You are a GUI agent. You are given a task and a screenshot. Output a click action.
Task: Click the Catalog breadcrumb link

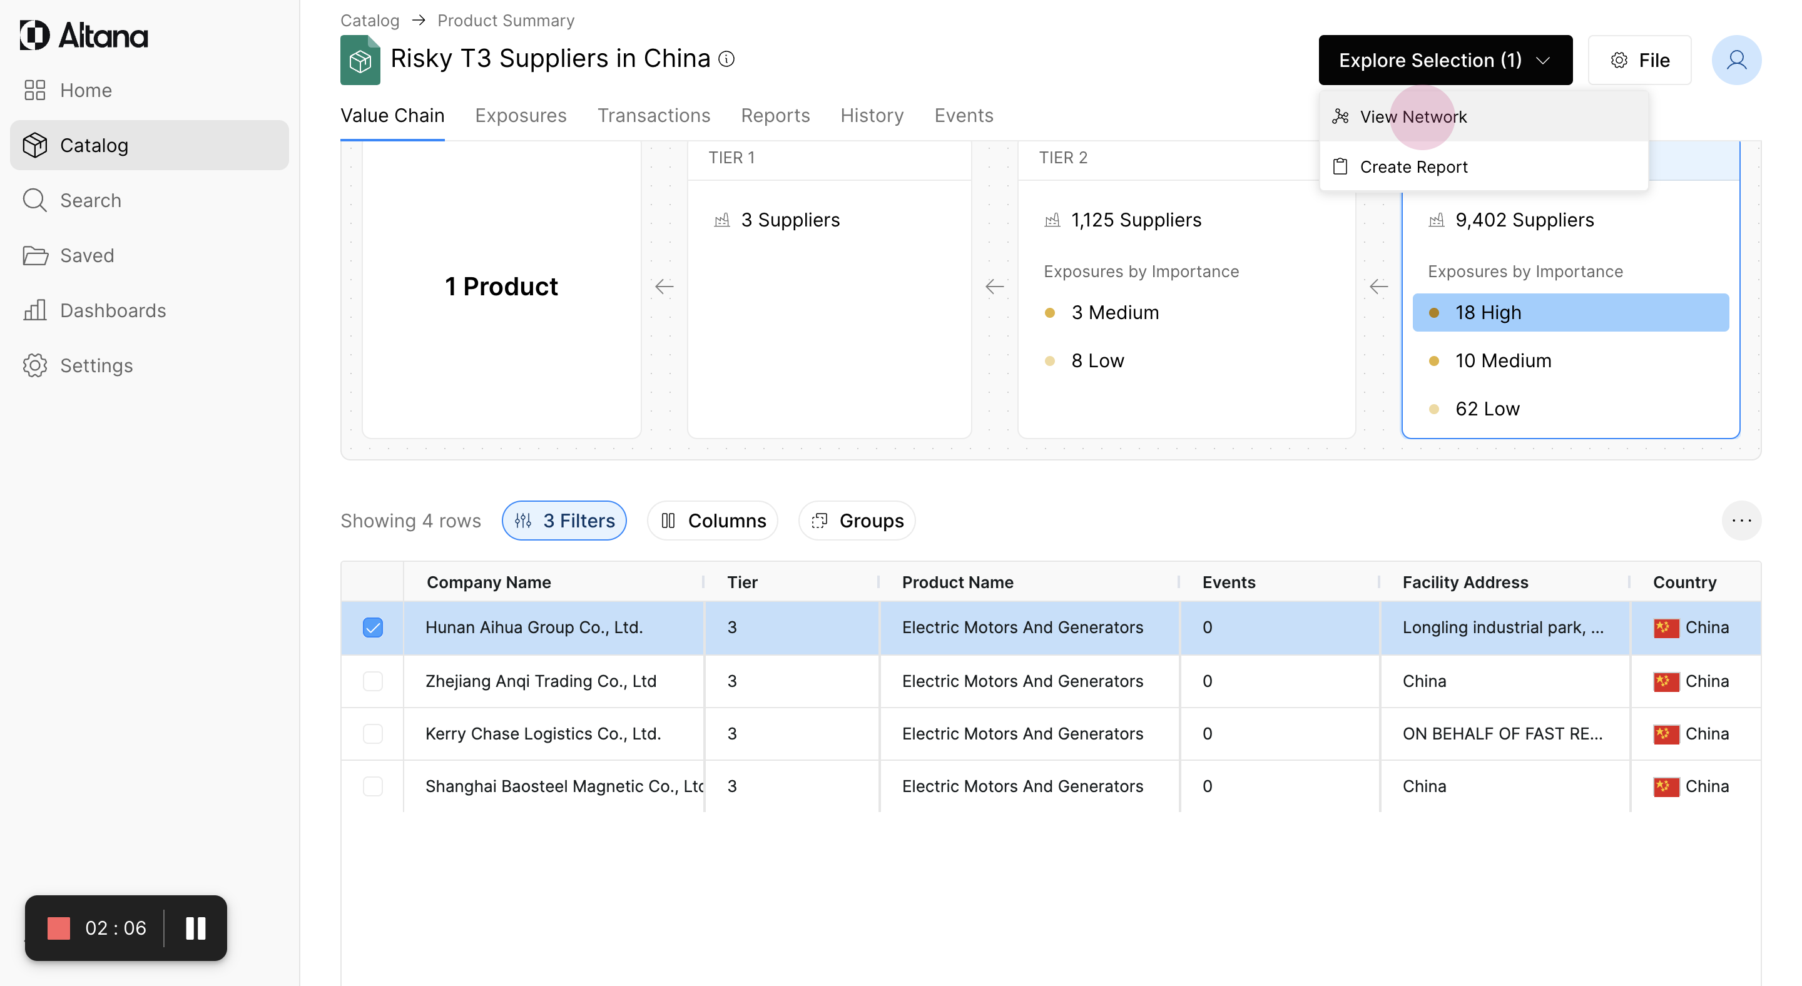(x=369, y=20)
